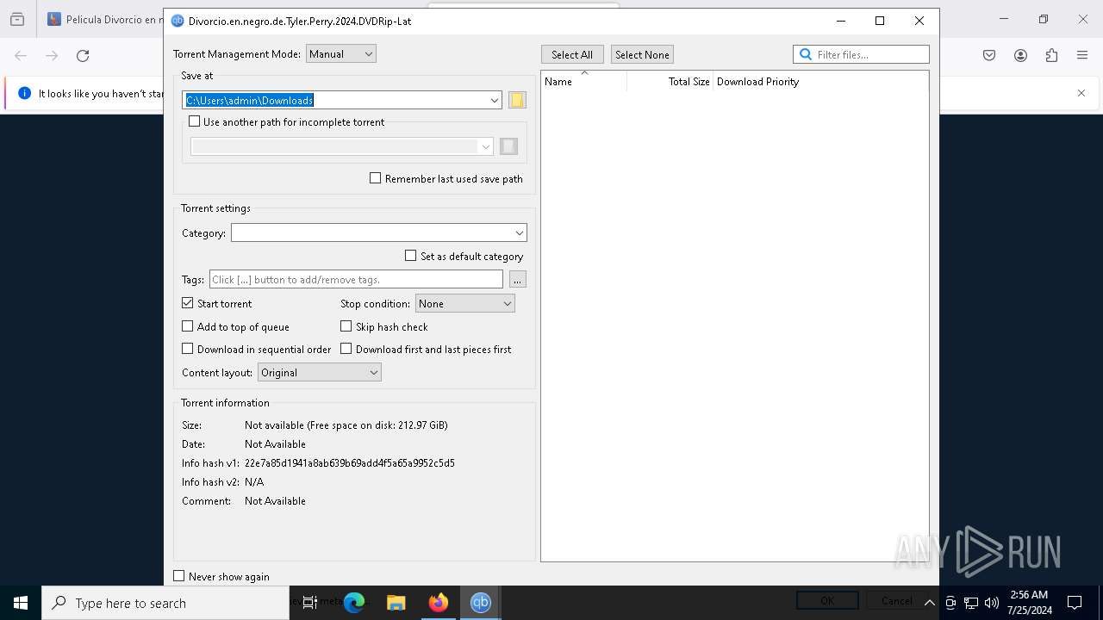Viewport: 1103px width, 620px height.
Task: Open network icon in system tray
Action: point(971,603)
